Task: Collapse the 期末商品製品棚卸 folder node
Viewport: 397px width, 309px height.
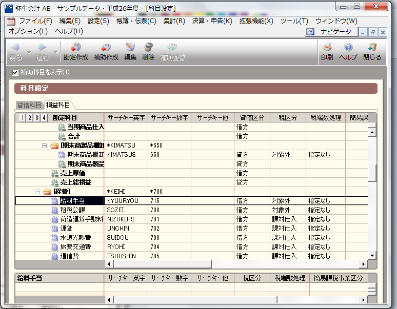Action: click(x=45, y=146)
